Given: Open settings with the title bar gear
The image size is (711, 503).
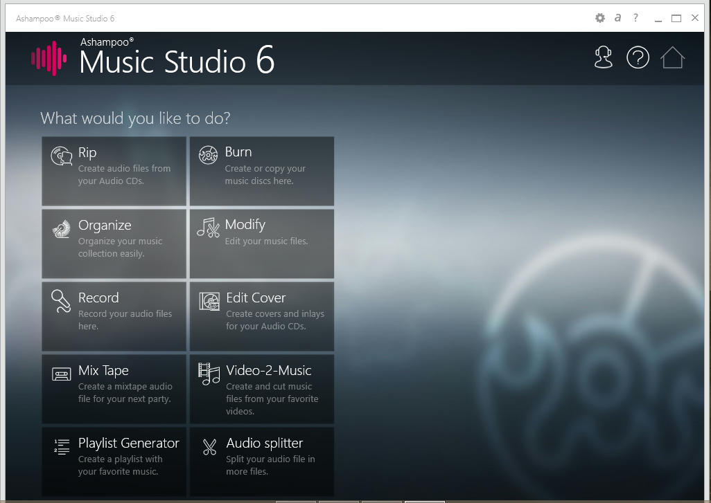Looking at the screenshot, I should click(600, 18).
